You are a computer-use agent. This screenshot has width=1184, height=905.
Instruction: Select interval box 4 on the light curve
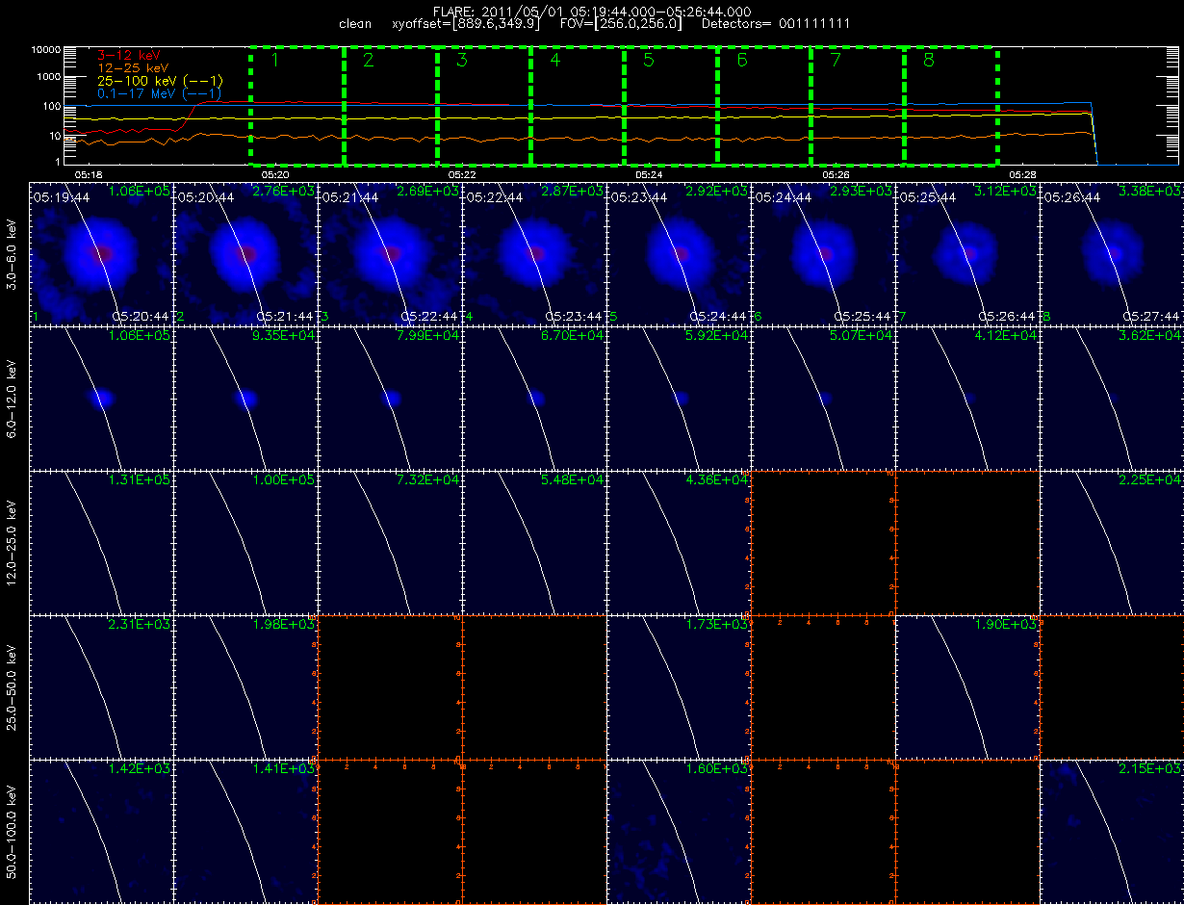578,105
